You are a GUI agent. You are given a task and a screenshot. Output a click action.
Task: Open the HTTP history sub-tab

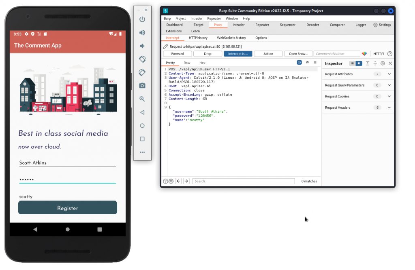198,38
